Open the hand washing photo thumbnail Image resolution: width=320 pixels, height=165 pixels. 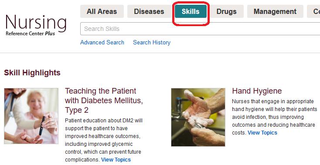[x=198, y=117]
